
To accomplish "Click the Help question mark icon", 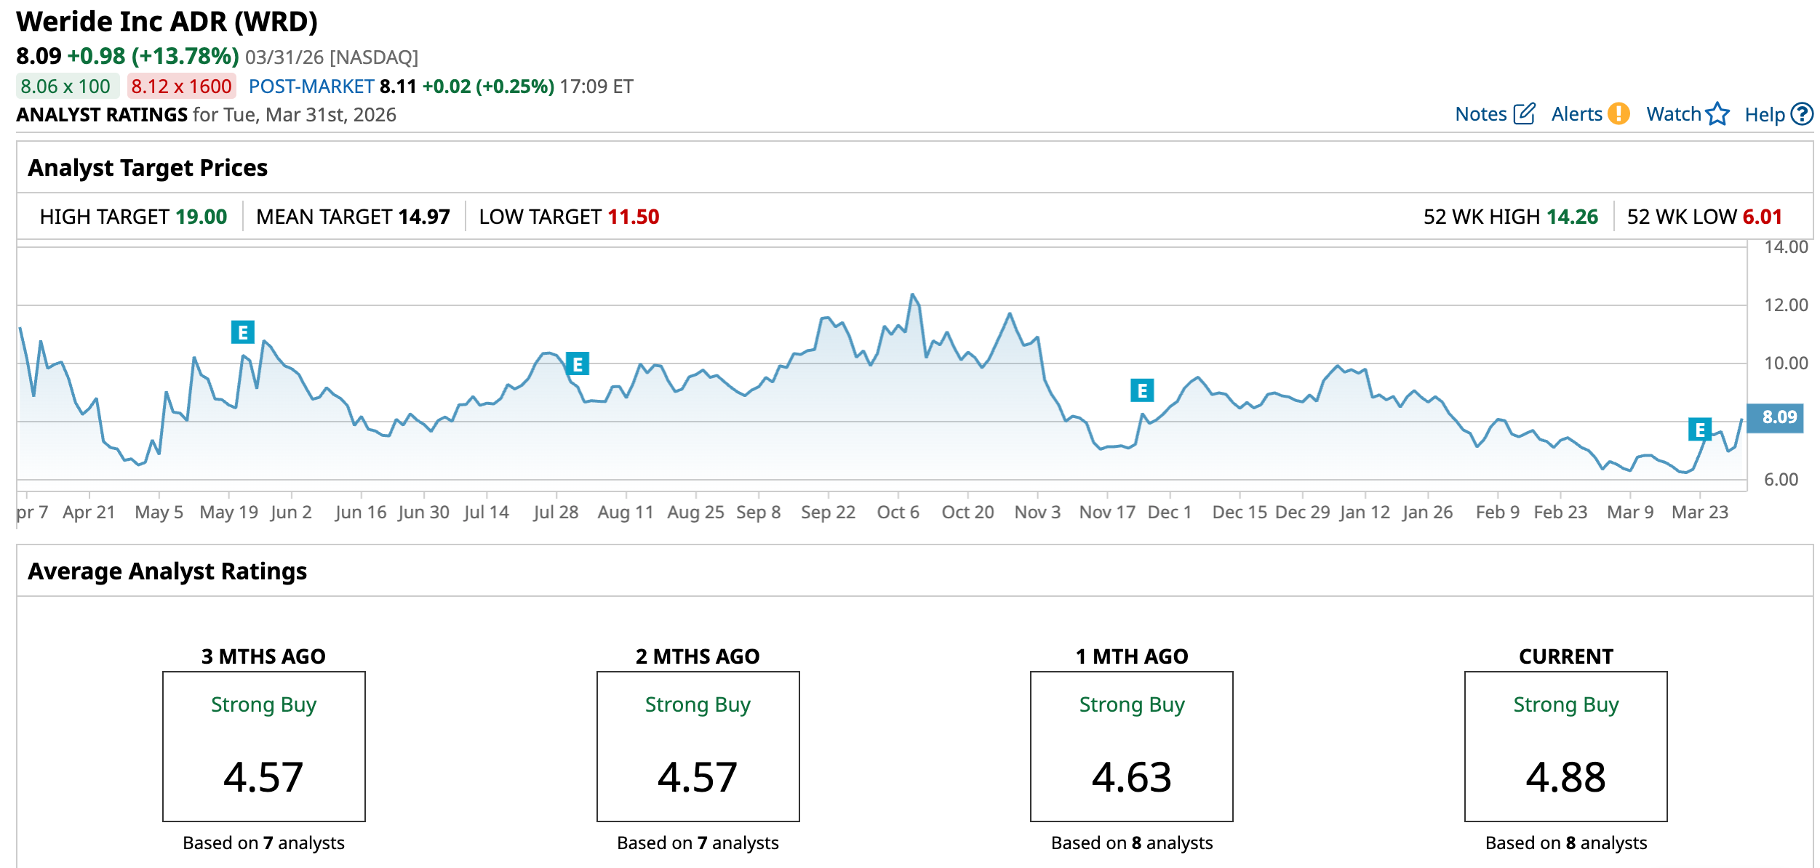I will click(x=1802, y=114).
